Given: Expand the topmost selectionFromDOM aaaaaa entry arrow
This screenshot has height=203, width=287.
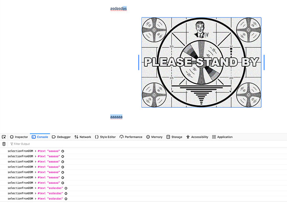Looking at the screenshot, I should 36,151.
